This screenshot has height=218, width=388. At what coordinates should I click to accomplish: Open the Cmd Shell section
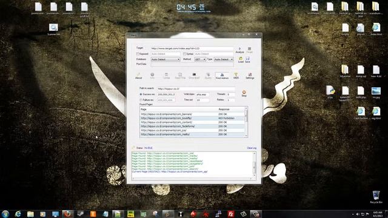[x=194, y=76]
